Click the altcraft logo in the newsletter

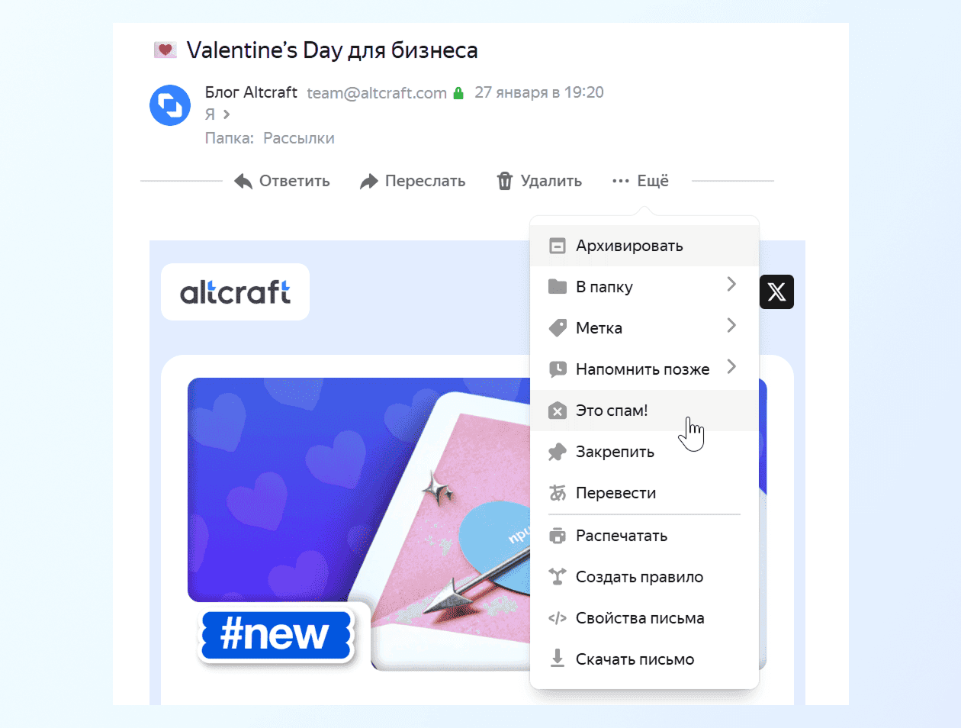click(235, 292)
